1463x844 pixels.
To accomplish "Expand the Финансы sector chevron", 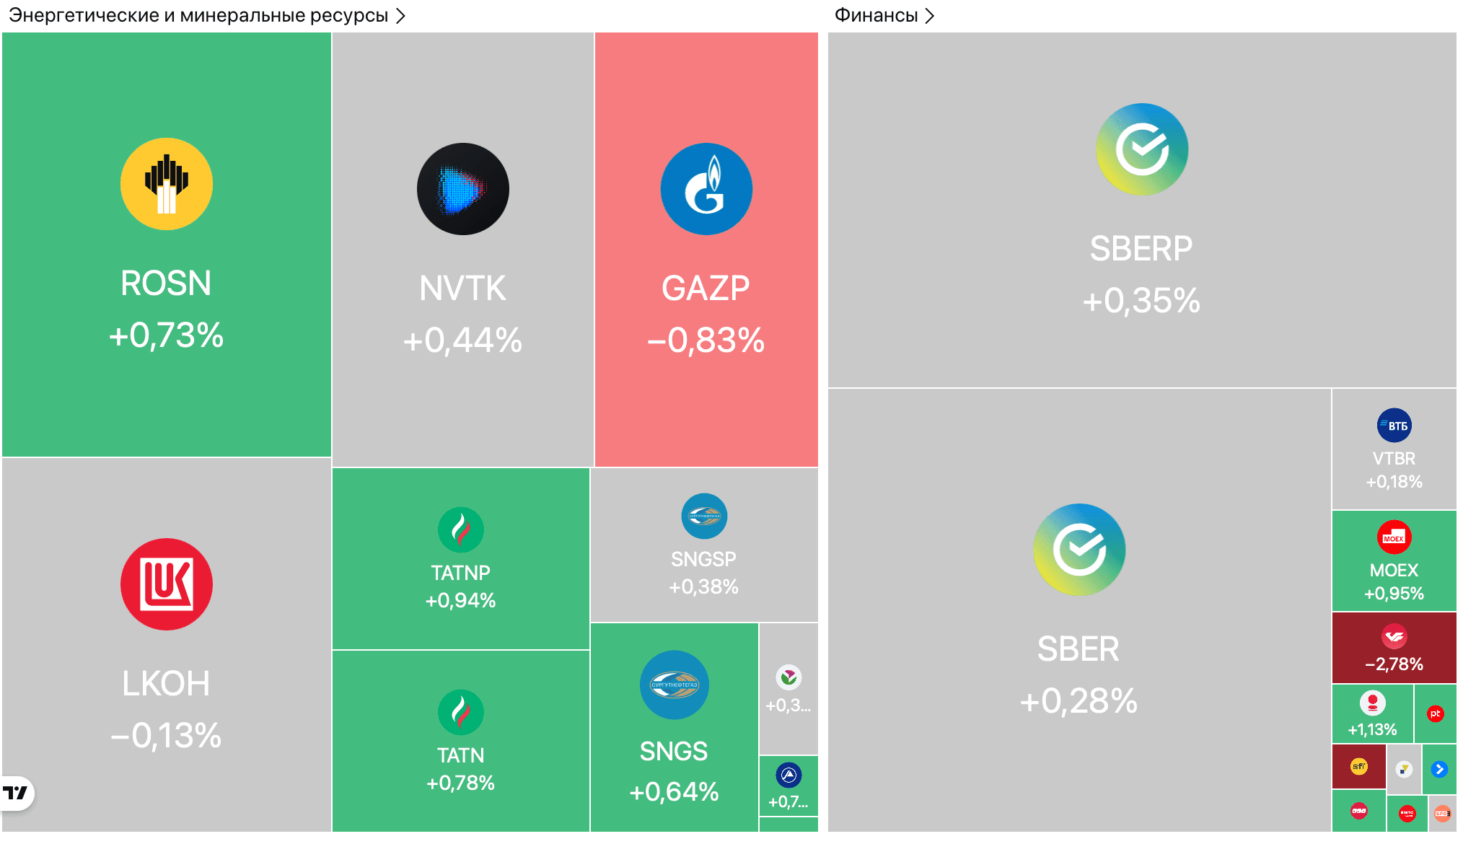I will (x=930, y=16).
